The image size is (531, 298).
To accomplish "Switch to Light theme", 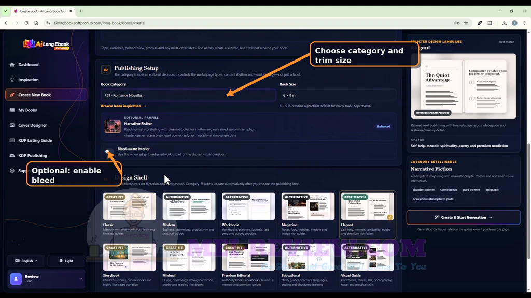I will coord(66,261).
